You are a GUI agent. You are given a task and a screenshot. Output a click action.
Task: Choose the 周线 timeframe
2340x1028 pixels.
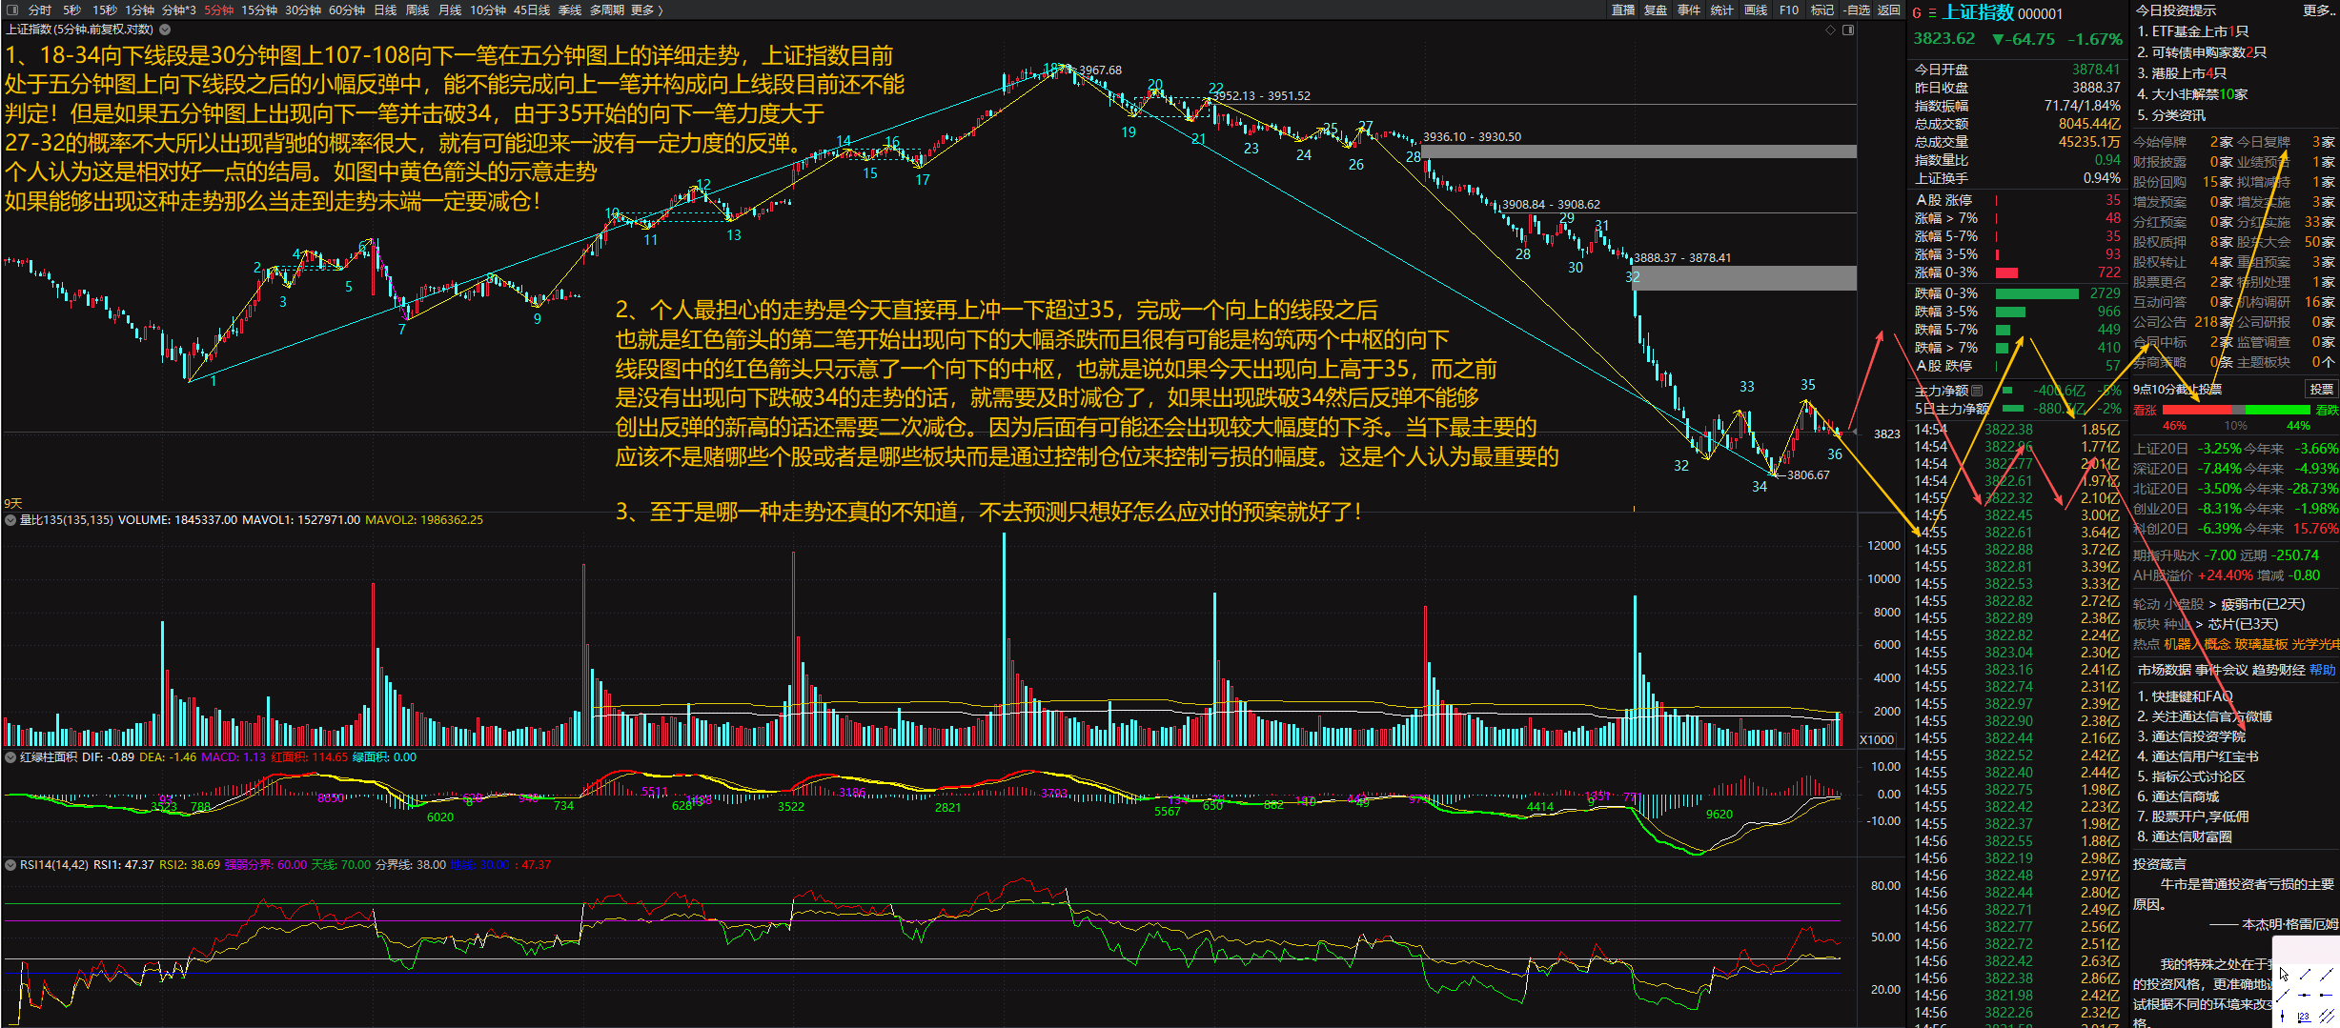417,10
